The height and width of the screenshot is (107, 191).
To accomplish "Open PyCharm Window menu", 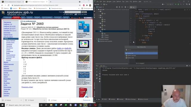I will (x=135, y=1).
